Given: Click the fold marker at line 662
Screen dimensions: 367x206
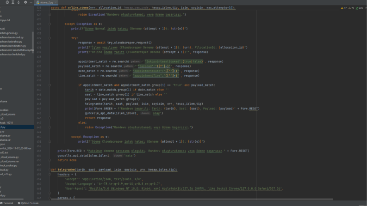Looking at the screenshot, I should [50, 193].
